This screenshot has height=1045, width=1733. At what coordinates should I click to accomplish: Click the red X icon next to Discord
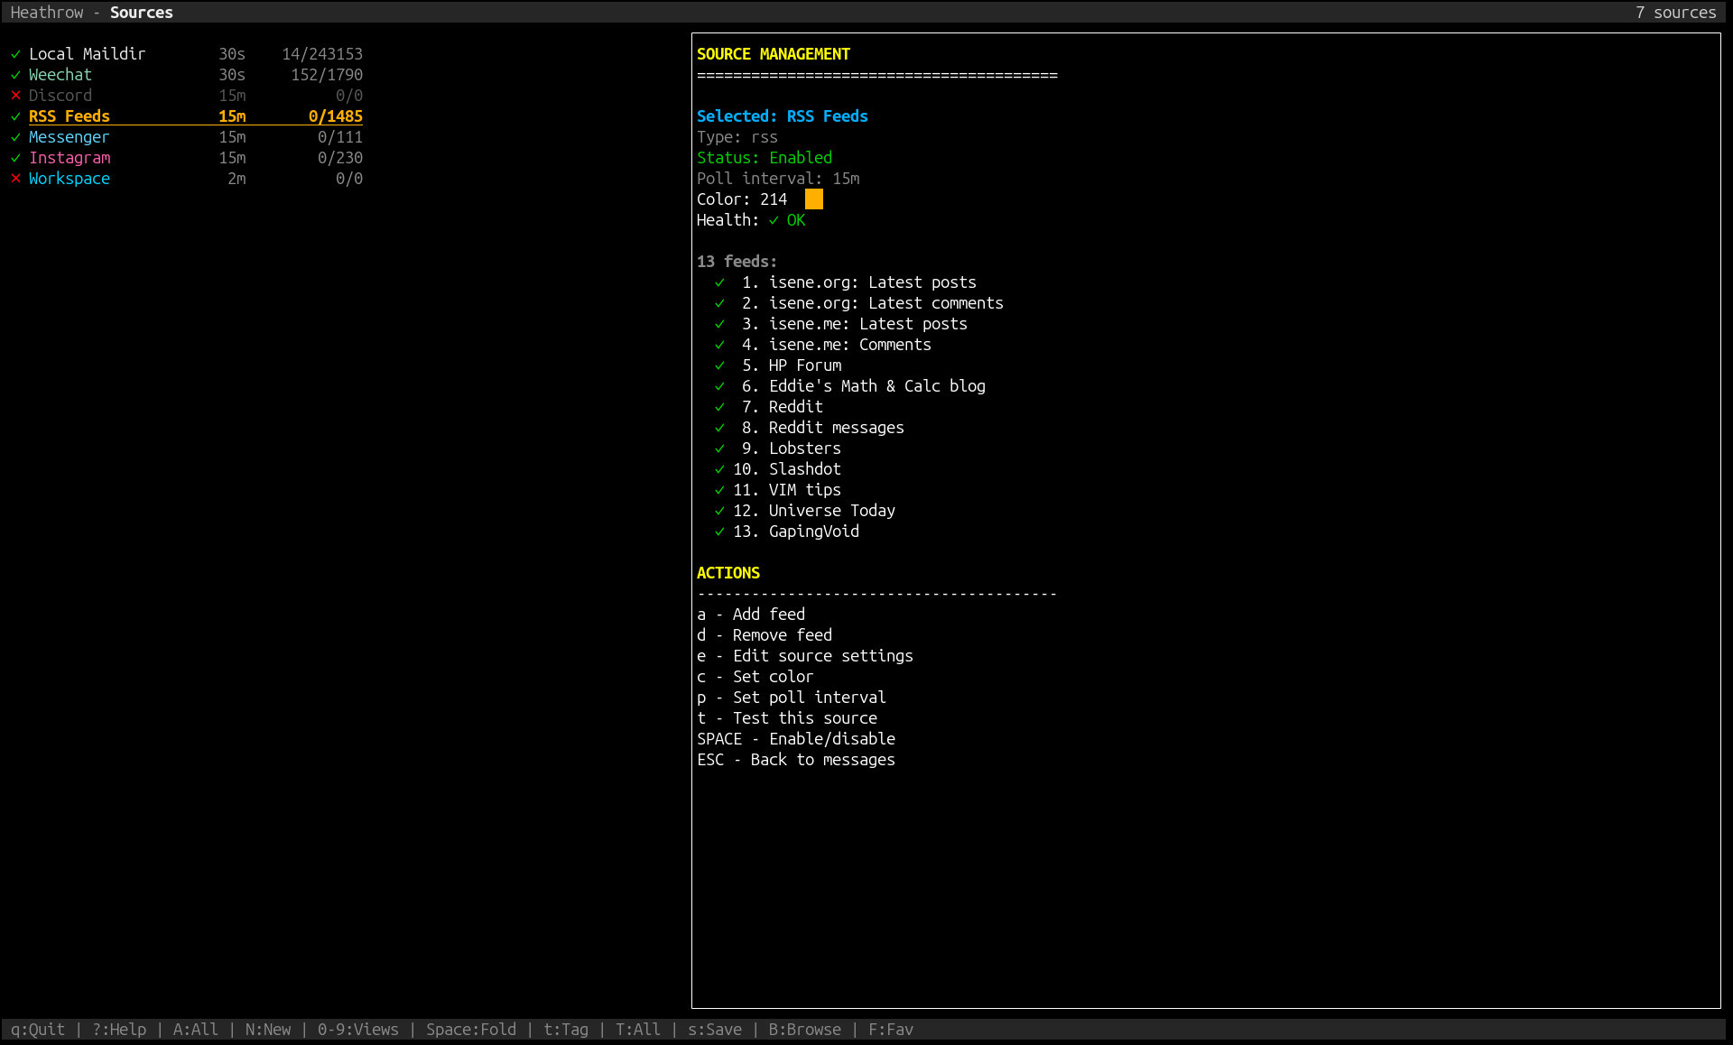(14, 95)
